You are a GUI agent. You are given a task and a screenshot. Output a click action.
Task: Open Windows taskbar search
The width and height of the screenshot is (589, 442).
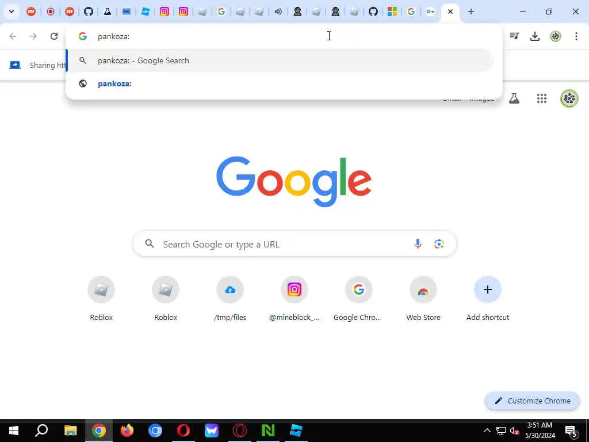click(x=41, y=430)
